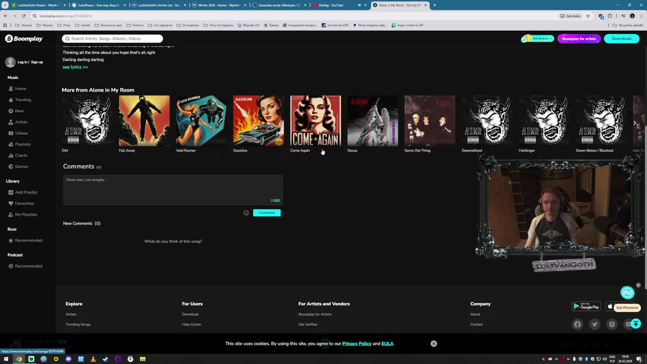647x364 pixels.
Task: Click the comment text box
Action: click(173, 190)
